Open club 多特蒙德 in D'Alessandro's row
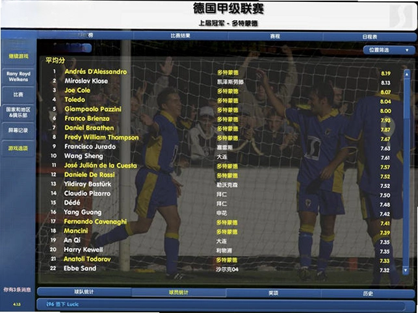 [x=228, y=73]
